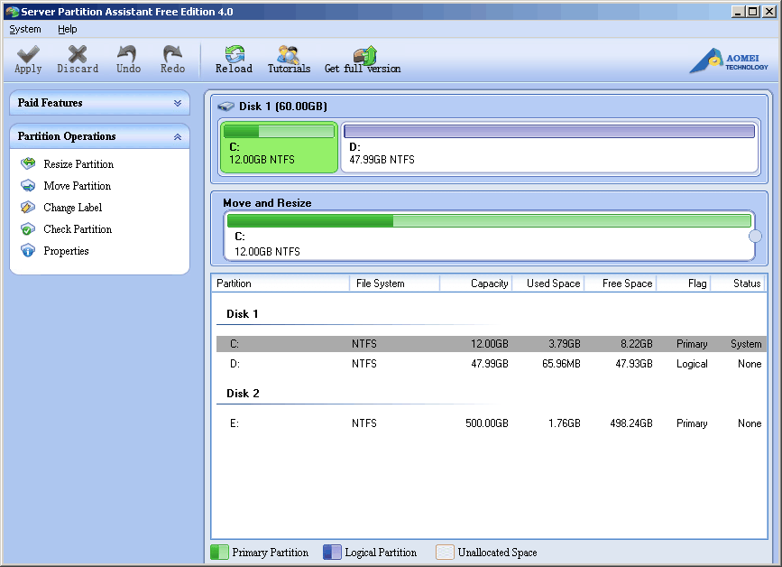Click the 500.00GB capacity cell
782x567 pixels.
[x=487, y=423]
